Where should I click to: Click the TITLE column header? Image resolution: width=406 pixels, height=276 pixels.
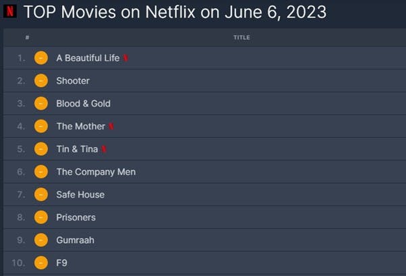pos(241,38)
